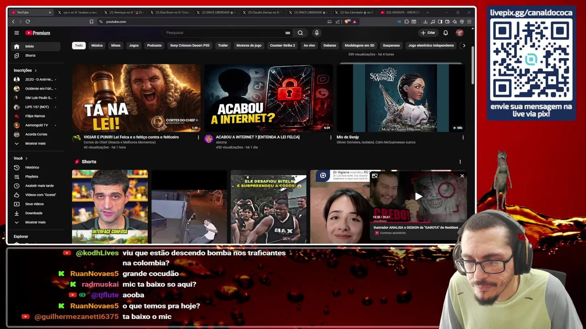
Task: Click the bookmark icon in address bar
Action: [92, 21]
